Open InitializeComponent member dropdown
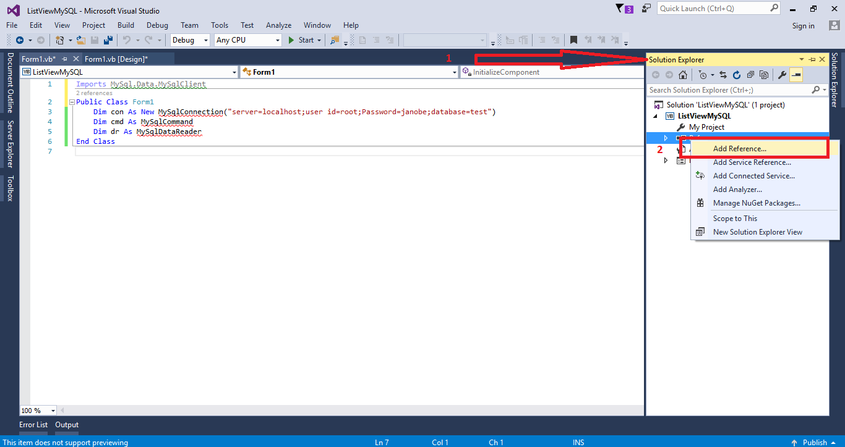This screenshot has width=845, height=447. [552, 72]
